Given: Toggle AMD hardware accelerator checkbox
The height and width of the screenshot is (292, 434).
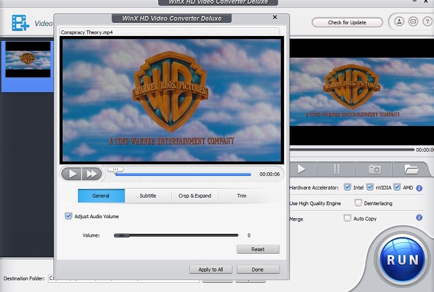Looking at the screenshot, I should (x=397, y=187).
